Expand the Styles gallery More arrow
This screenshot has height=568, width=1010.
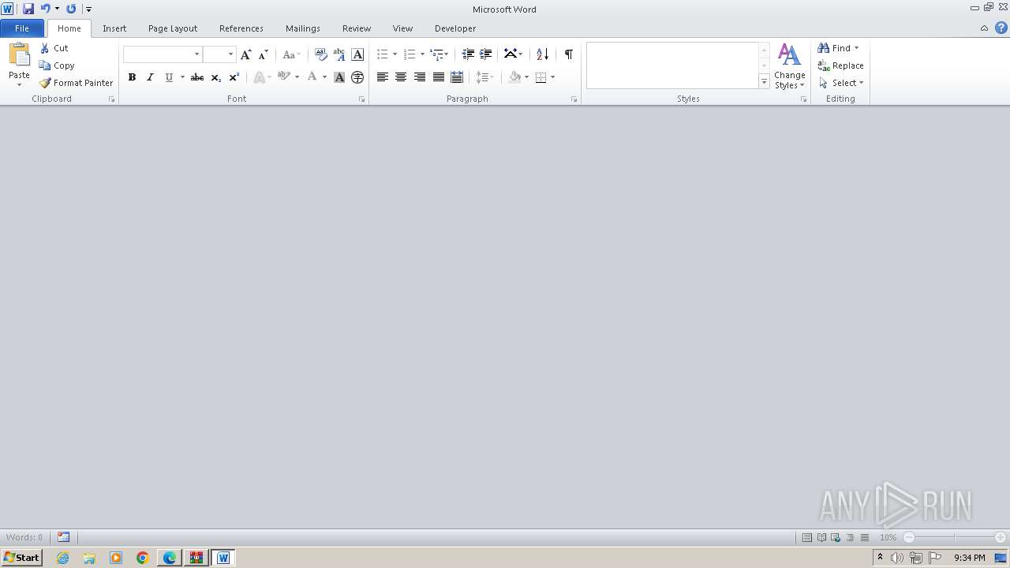764,81
